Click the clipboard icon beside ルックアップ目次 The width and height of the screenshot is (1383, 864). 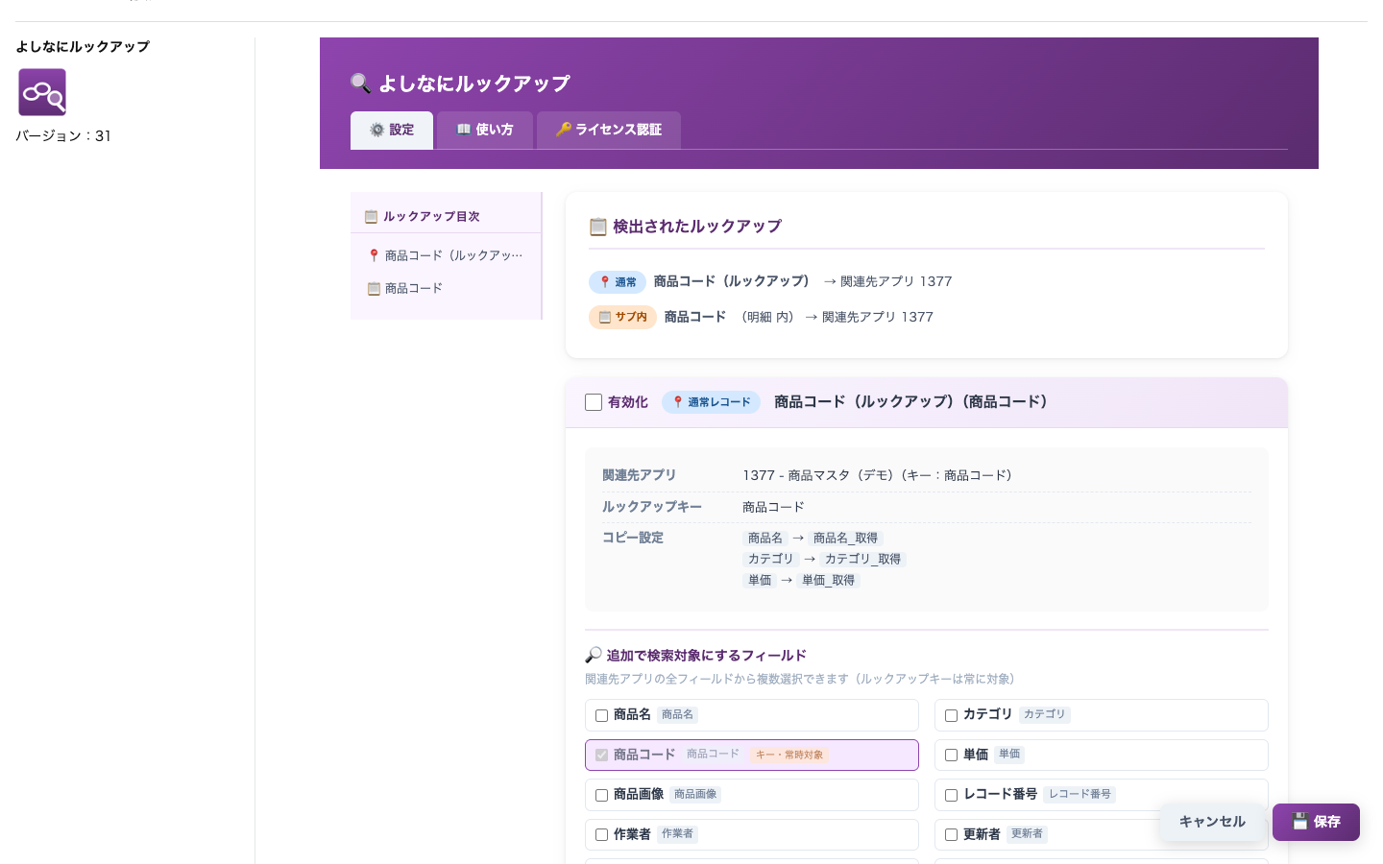tap(371, 217)
